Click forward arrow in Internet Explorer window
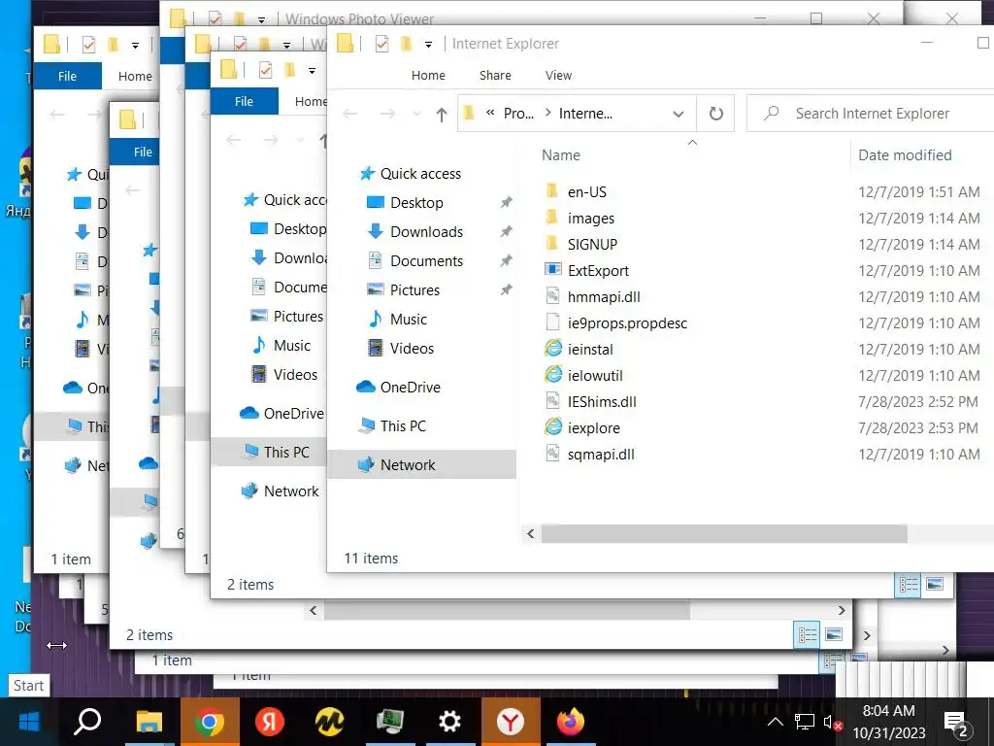The width and height of the screenshot is (994, 746). point(387,115)
